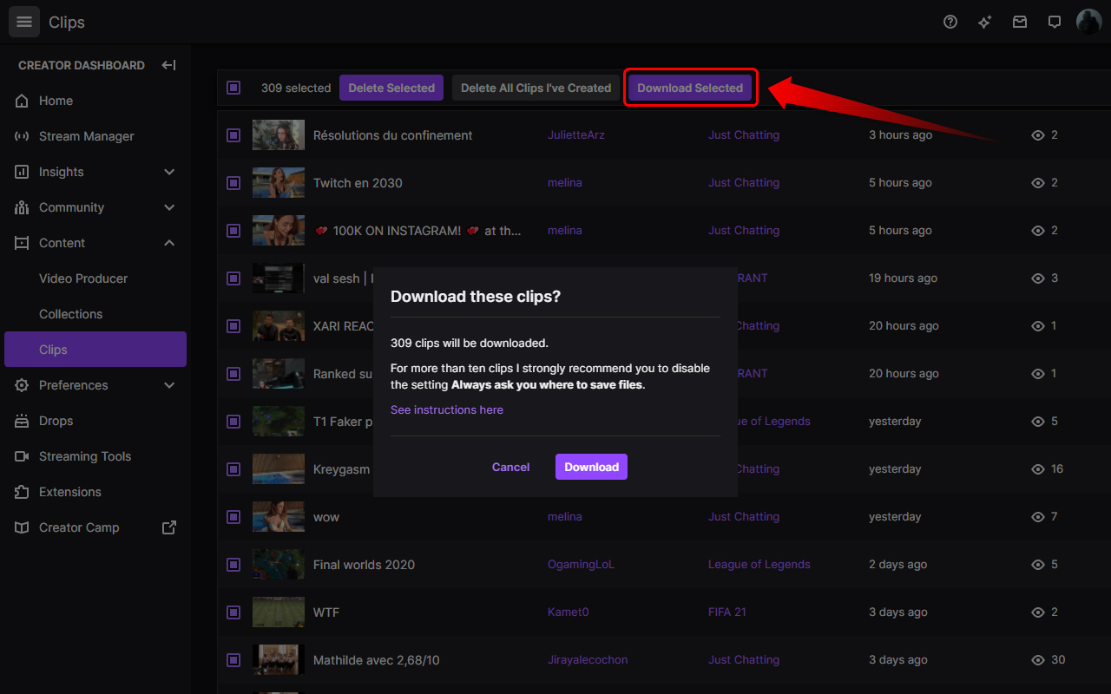This screenshot has height=694, width=1111.
Task: Open the Résolutions du confinement clip thumbnail
Action: [279, 135]
